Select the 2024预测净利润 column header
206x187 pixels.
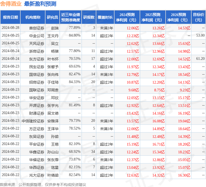point(127,17)
